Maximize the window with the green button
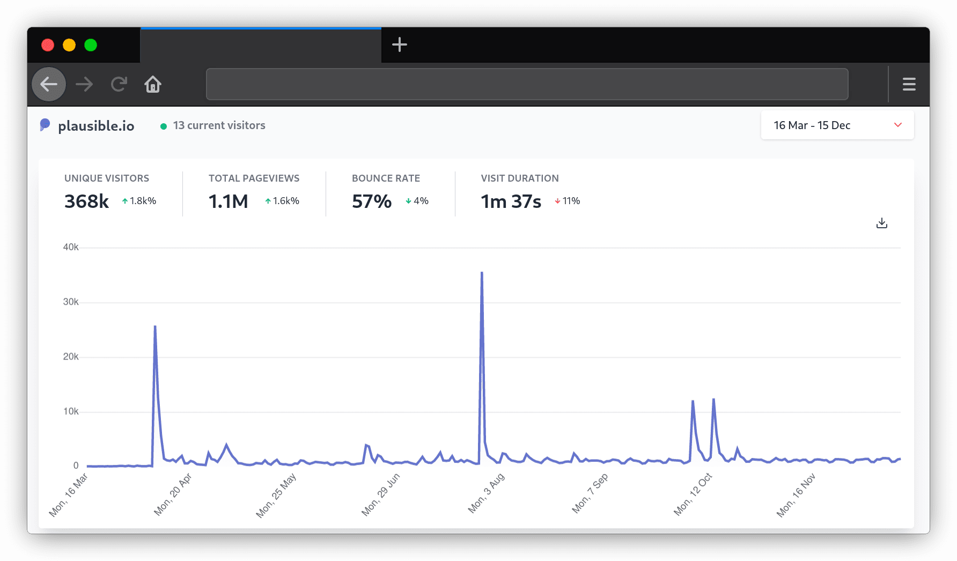This screenshot has height=561, width=957. pyautogui.click(x=91, y=45)
